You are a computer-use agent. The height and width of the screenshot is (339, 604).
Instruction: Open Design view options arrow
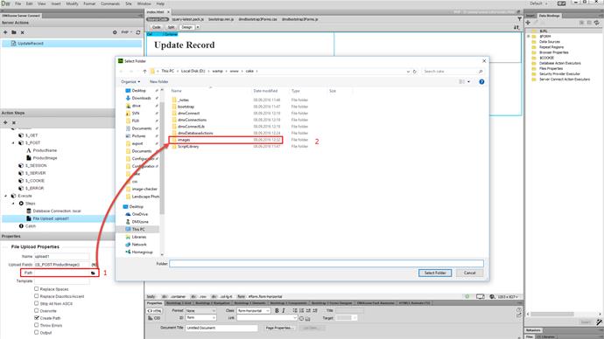click(x=198, y=27)
